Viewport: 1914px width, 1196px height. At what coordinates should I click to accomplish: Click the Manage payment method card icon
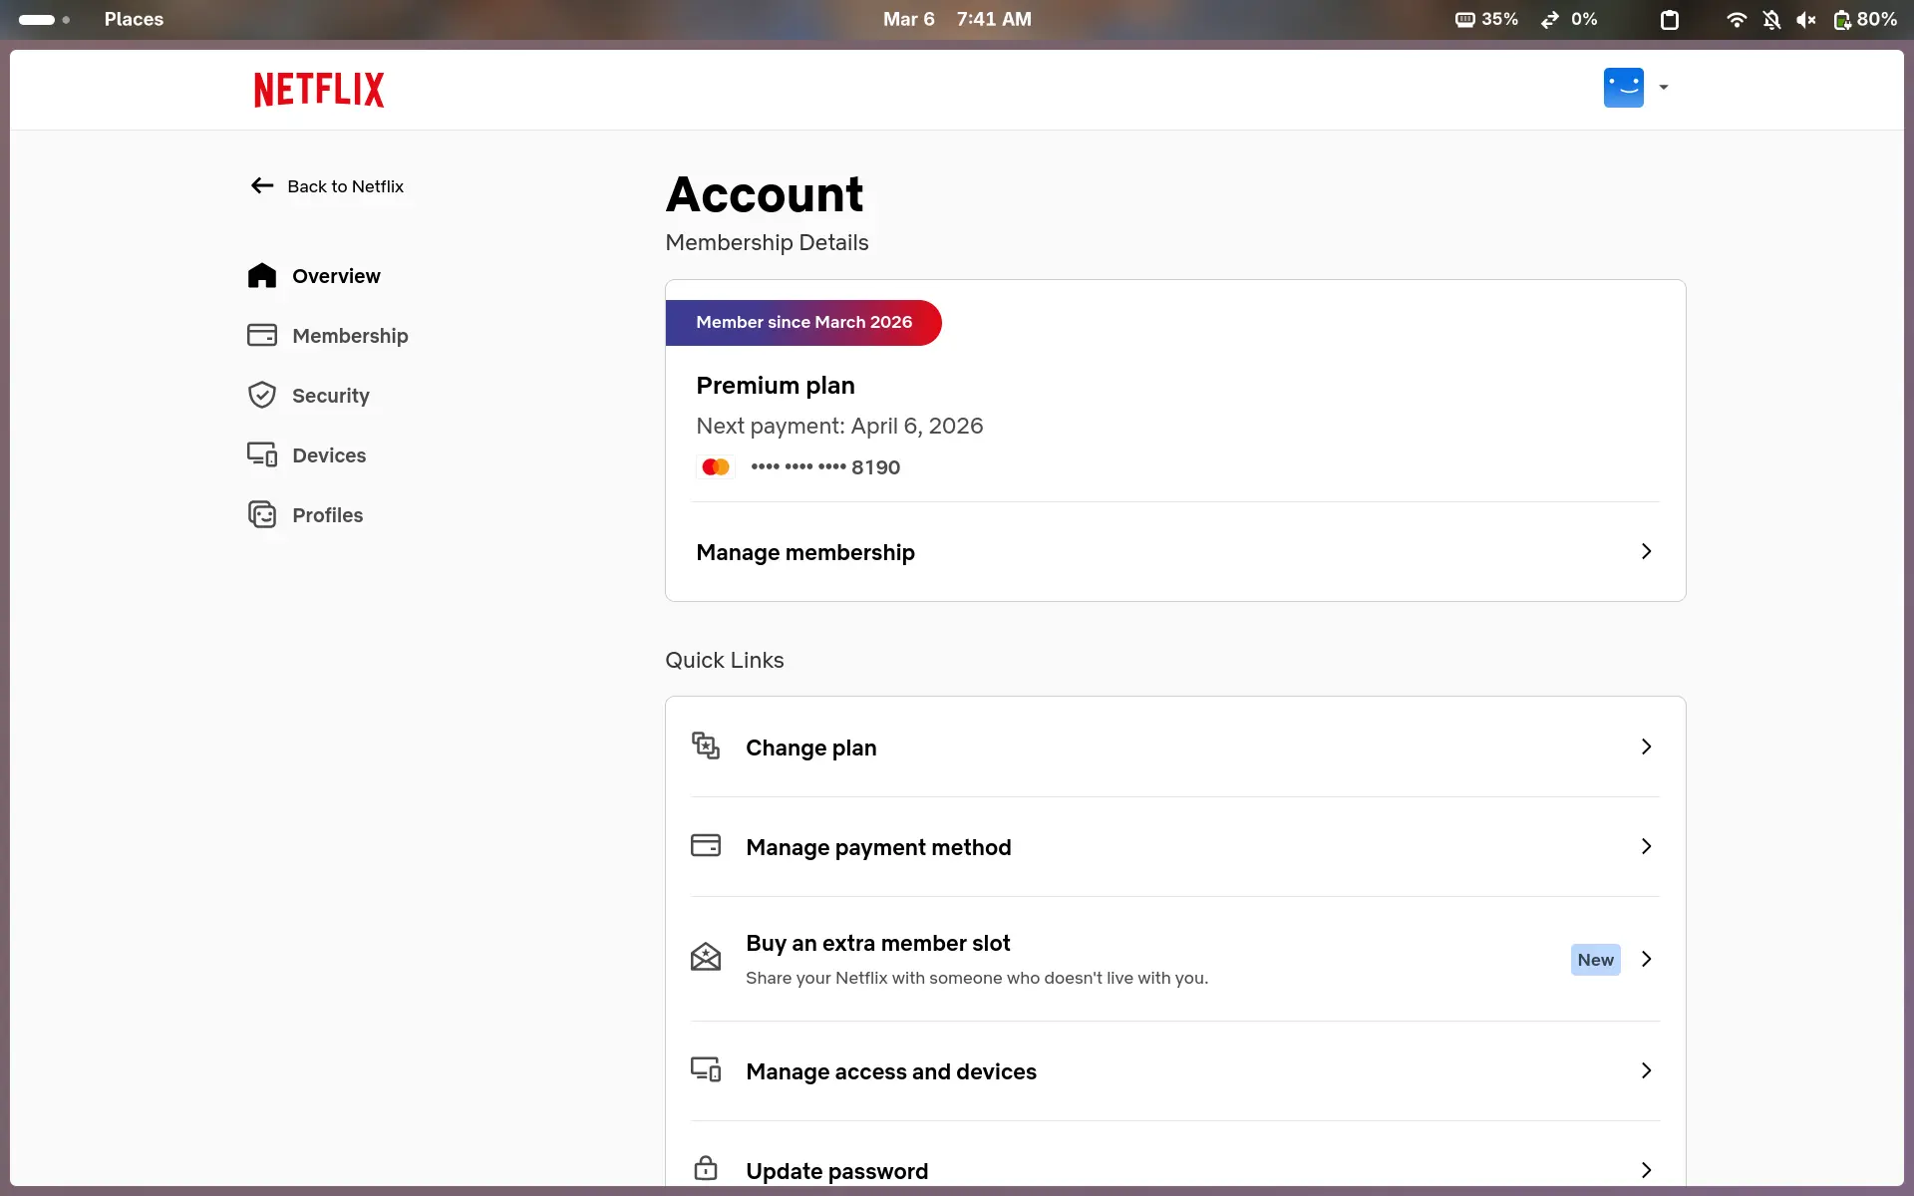(706, 845)
